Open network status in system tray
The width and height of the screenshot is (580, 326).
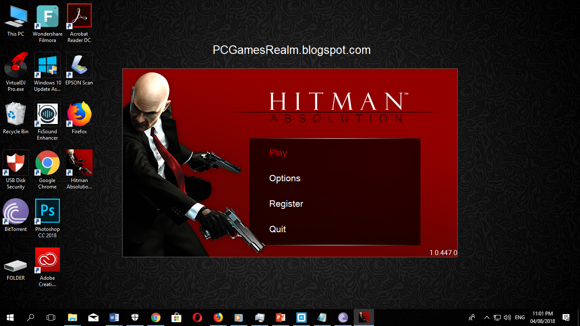coord(497,317)
